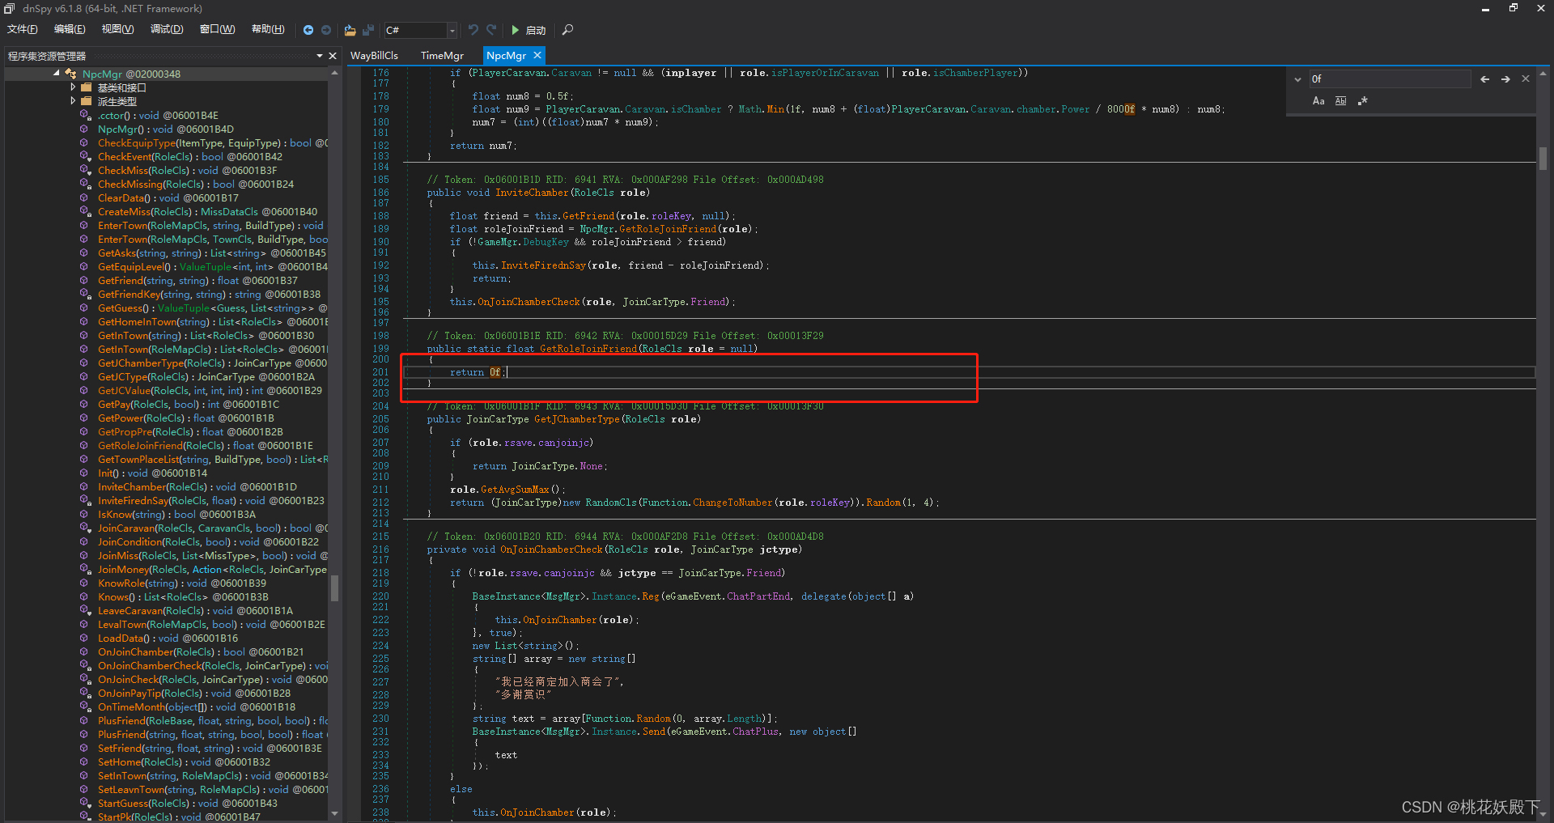Switch to the TimeMgr tab

pos(442,56)
